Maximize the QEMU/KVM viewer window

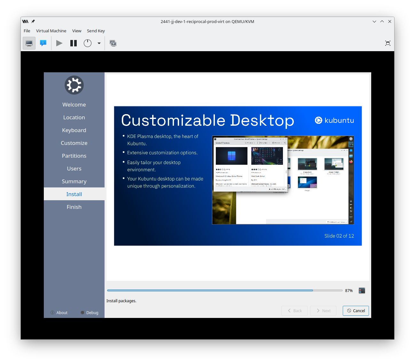coord(382,21)
